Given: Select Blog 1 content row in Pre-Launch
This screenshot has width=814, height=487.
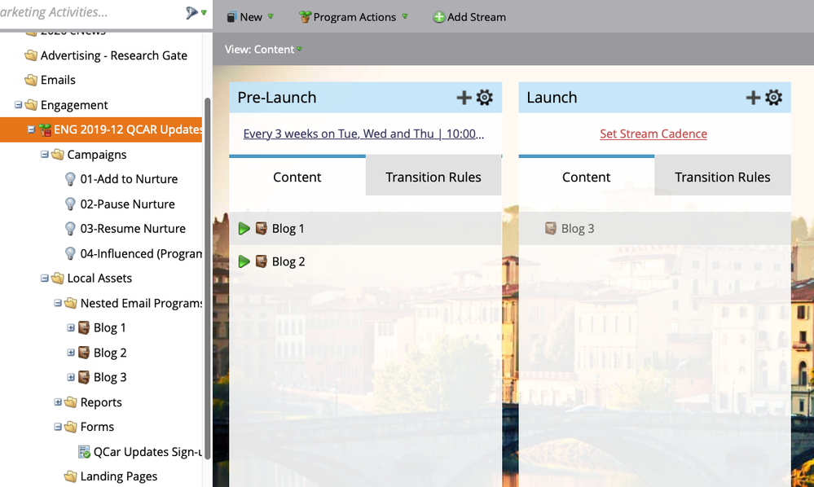Looking at the screenshot, I should pyautogui.click(x=366, y=228).
